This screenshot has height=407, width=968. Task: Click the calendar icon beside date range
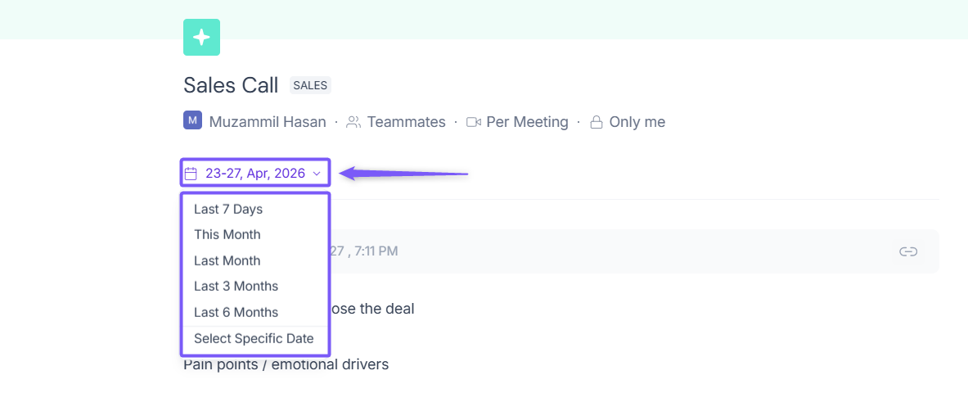click(191, 174)
